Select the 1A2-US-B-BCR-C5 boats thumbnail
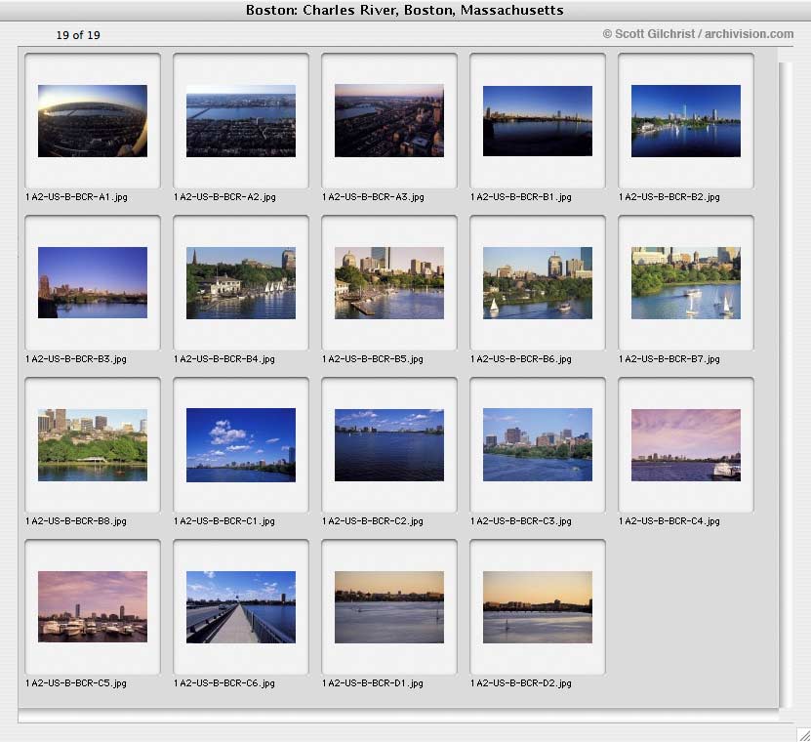 click(x=93, y=607)
